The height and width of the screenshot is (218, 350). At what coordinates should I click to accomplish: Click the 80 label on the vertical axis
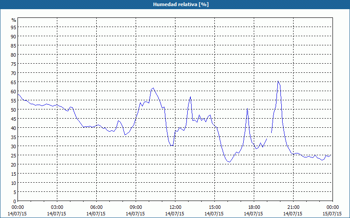point(14,54)
